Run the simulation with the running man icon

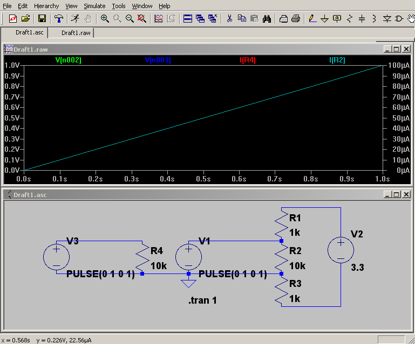(x=75, y=18)
